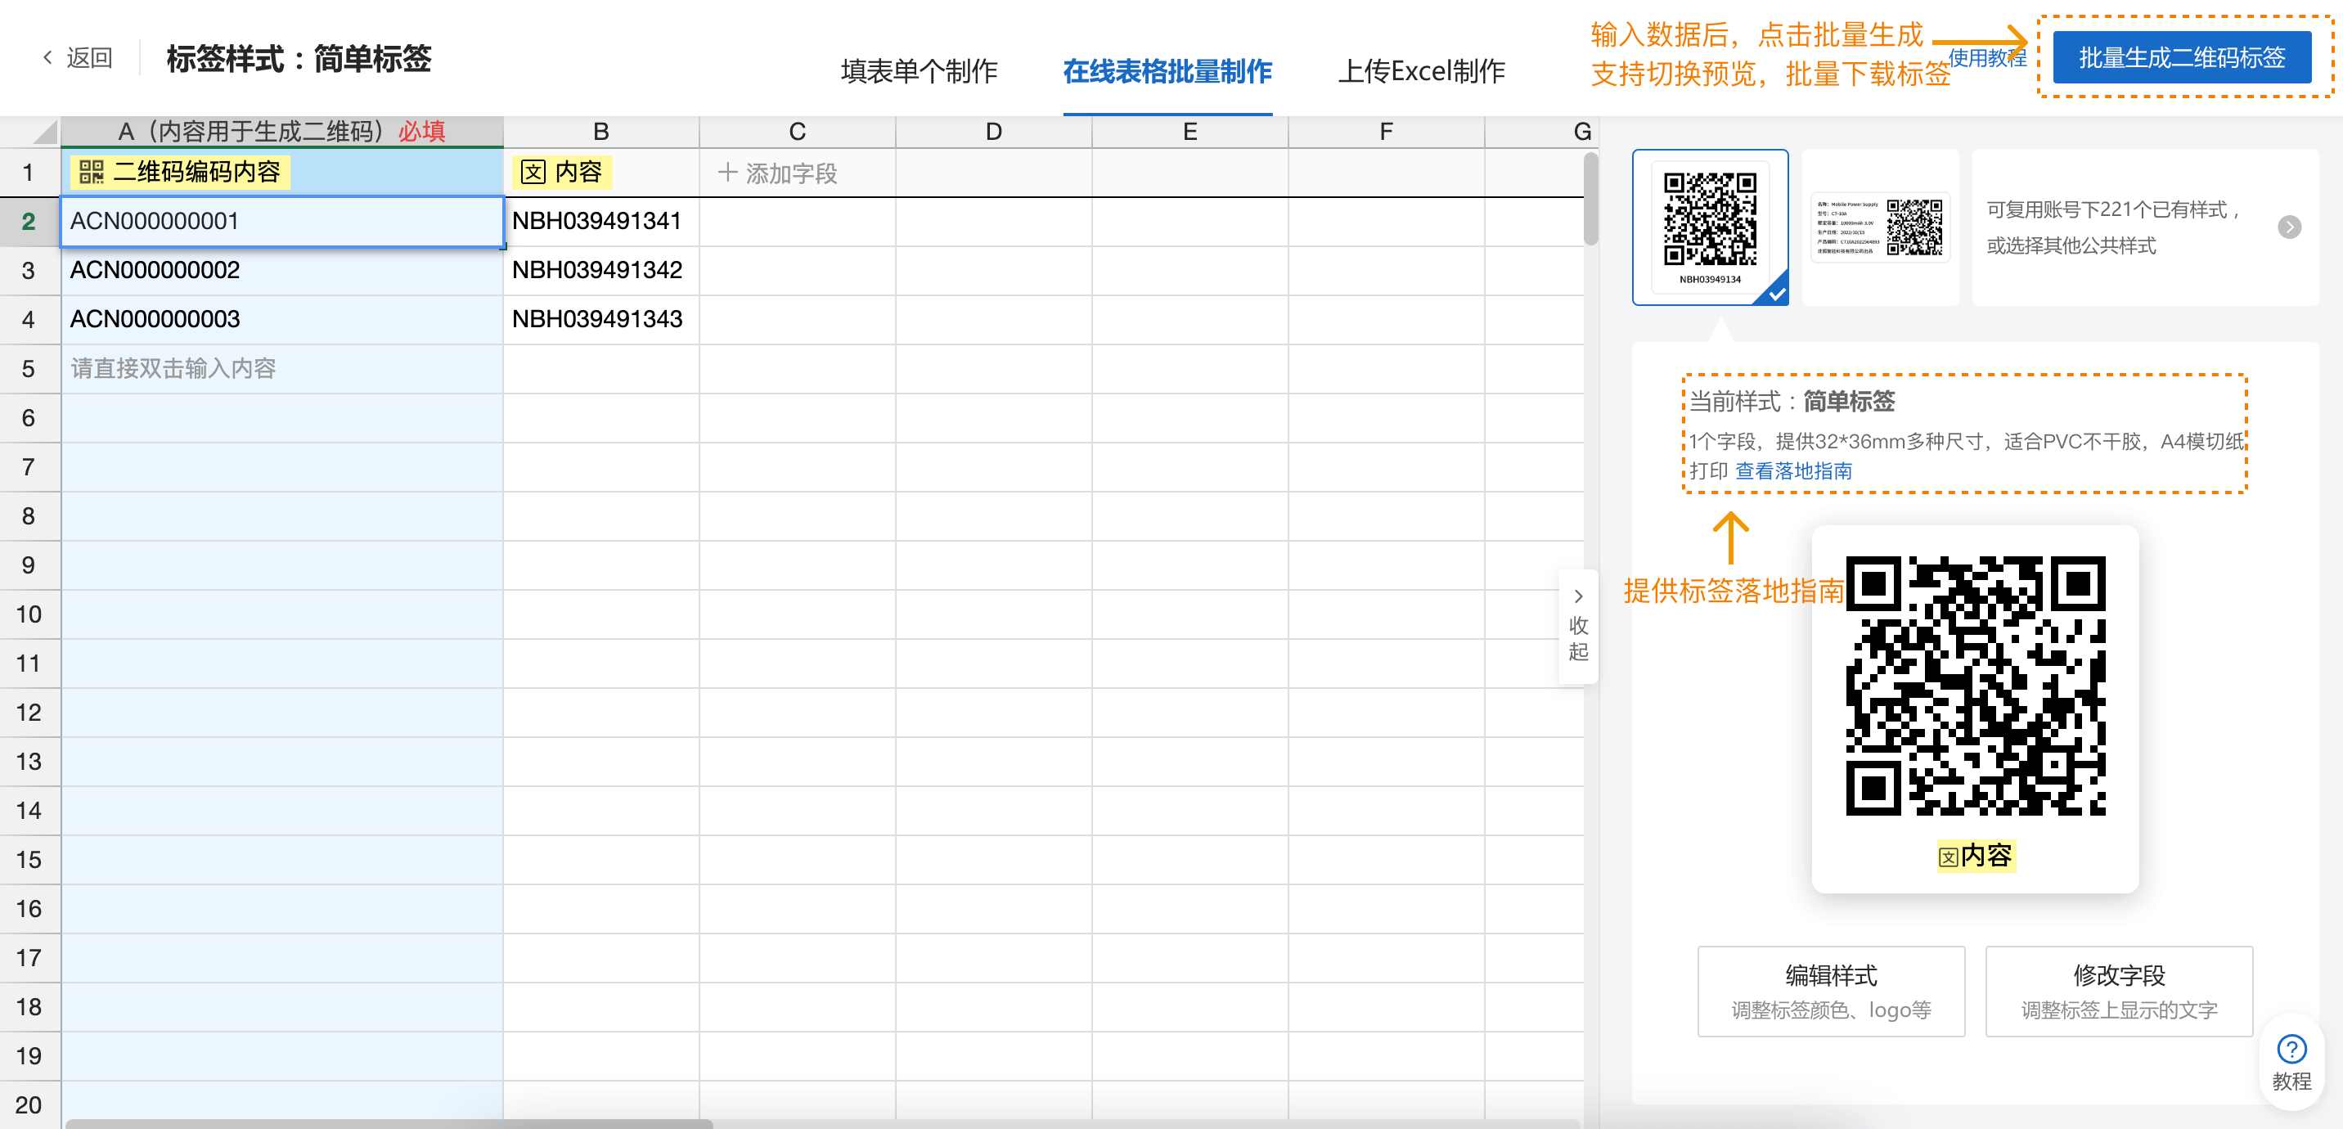Select column C header
Image resolution: width=2343 pixels, height=1129 pixels.
pos(798,132)
